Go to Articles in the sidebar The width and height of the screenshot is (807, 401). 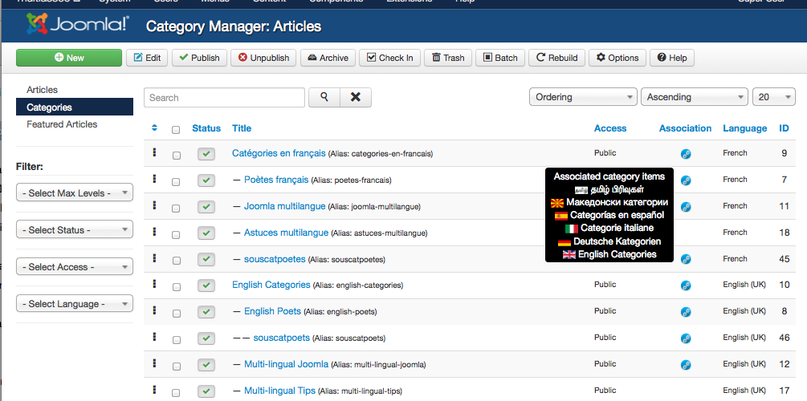point(43,90)
